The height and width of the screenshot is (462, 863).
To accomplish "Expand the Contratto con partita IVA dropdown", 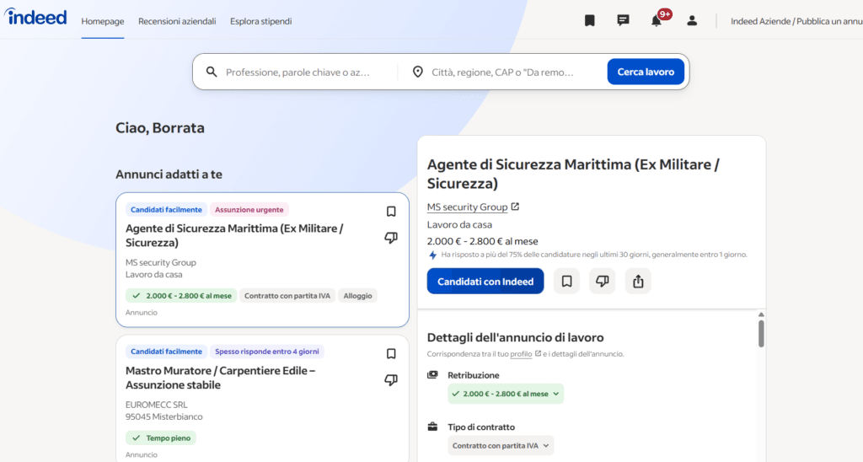I will (x=501, y=445).
